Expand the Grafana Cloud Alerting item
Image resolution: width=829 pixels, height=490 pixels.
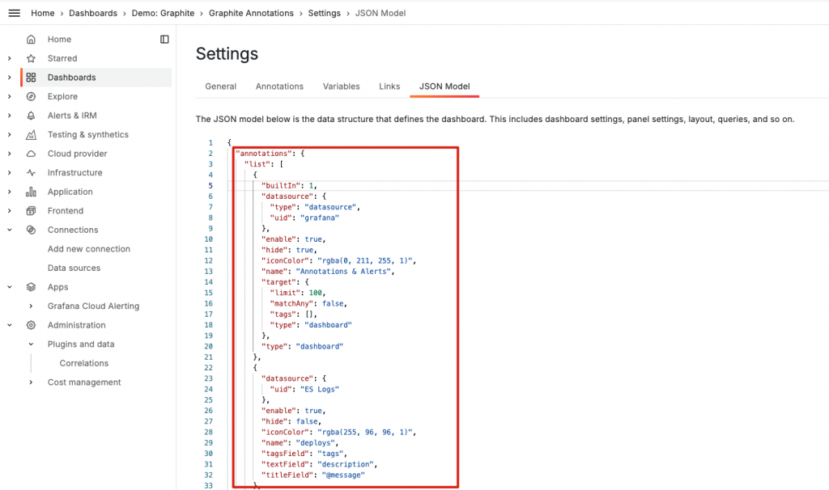[31, 306]
